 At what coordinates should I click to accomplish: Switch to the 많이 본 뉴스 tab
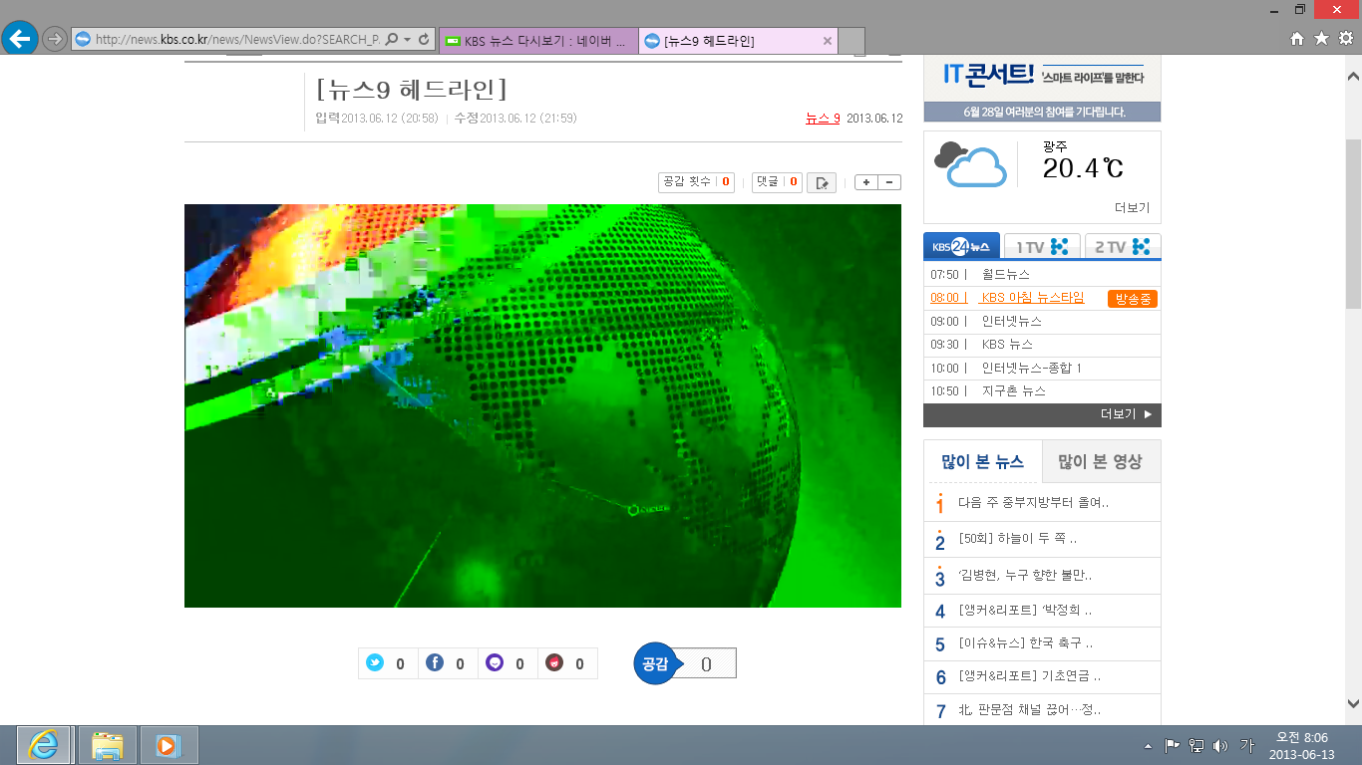(983, 461)
